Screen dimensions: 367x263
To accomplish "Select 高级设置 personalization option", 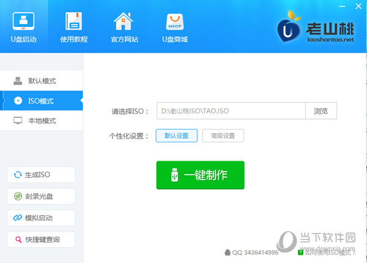I will click(x=223, y=135).
